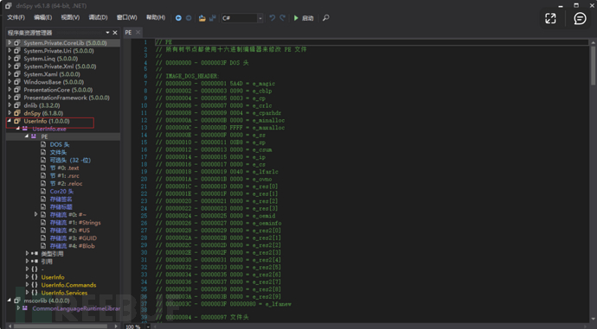The height and width of the screenshot is (329, 597).
Task: Start debugging with the green play button
Action: [304, 18]
